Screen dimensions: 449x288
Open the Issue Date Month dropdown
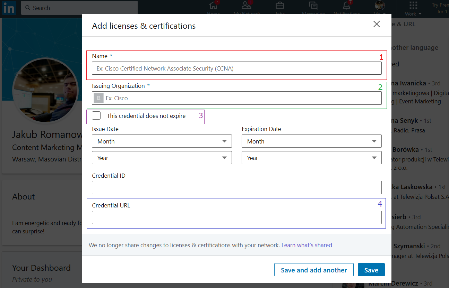[x=162, y=141]
